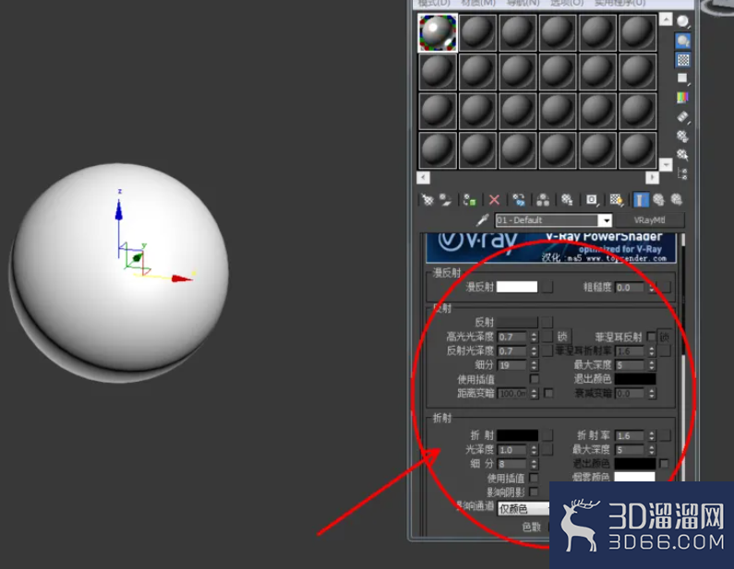Click the white 漫反射 color swatch
This screenshot has height=569, width=734.
point(517,287)
